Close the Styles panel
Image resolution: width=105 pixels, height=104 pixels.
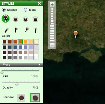(39, 3)
